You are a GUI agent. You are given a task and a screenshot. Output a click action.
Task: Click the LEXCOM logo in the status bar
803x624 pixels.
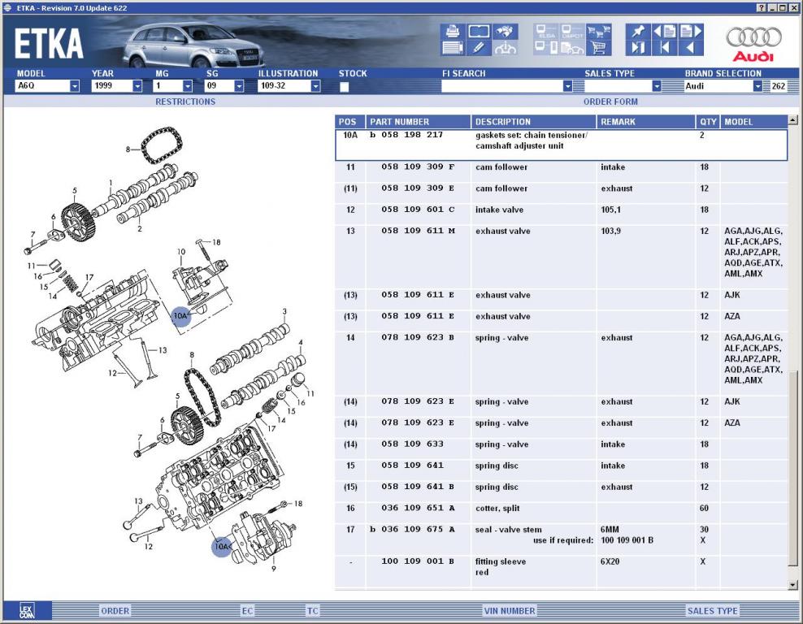coord(28,611)
